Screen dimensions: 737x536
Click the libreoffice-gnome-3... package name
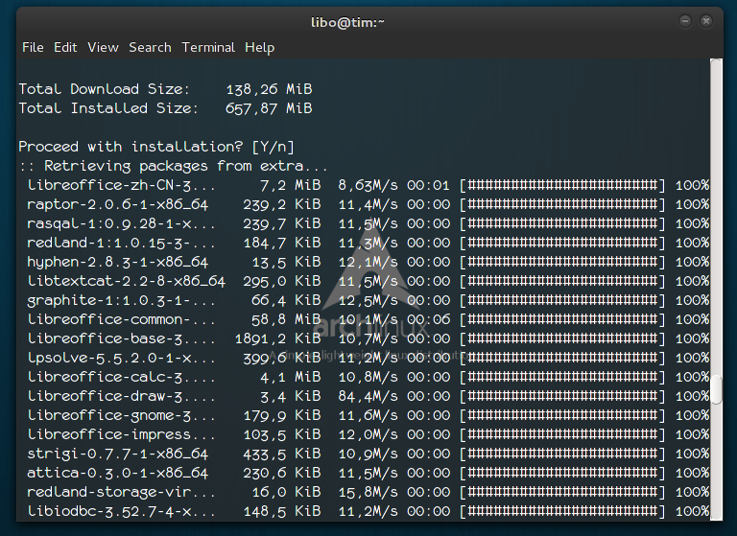tap(121, 415)
